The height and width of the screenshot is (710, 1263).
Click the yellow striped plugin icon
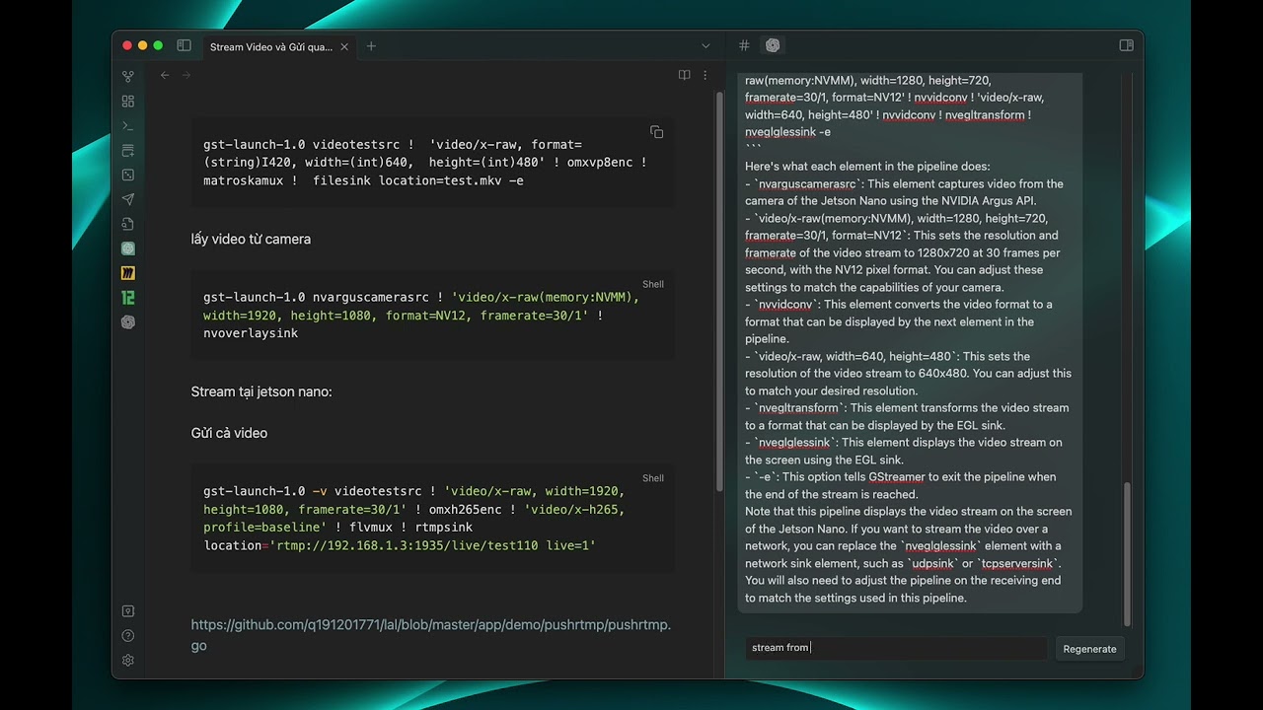point(127,273)
